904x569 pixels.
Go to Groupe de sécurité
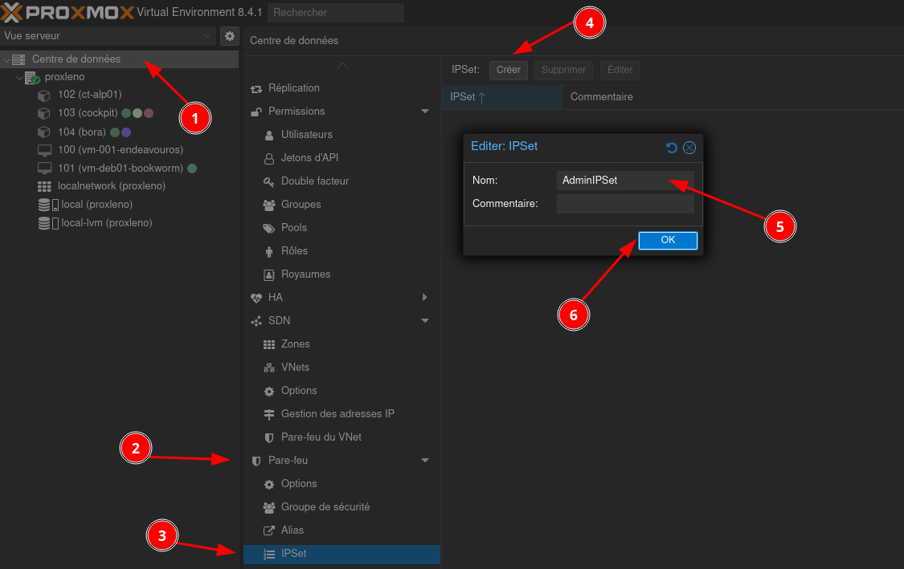tap(325, 507)
